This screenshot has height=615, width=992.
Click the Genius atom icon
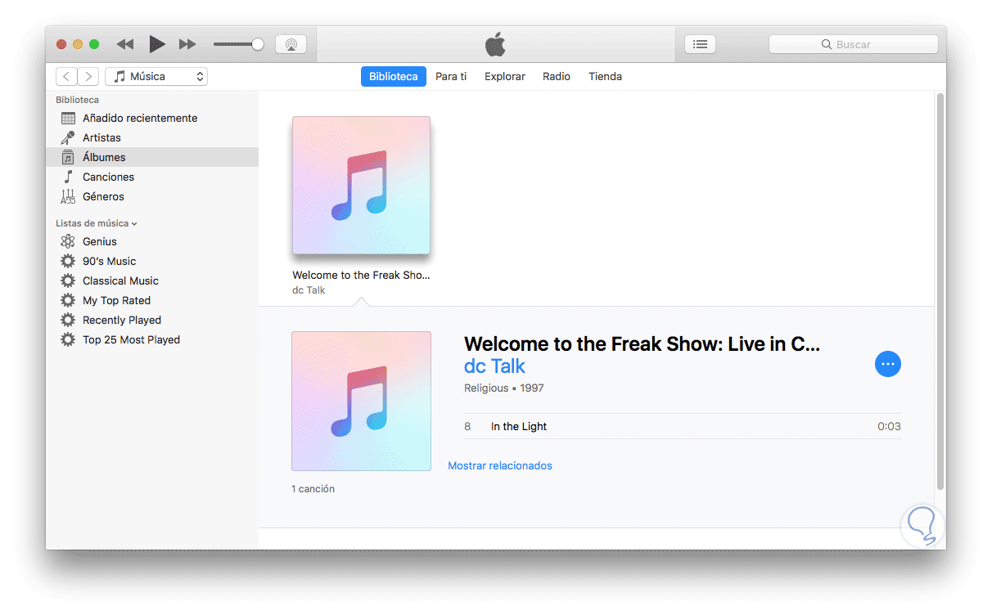(x=68, y=241)
